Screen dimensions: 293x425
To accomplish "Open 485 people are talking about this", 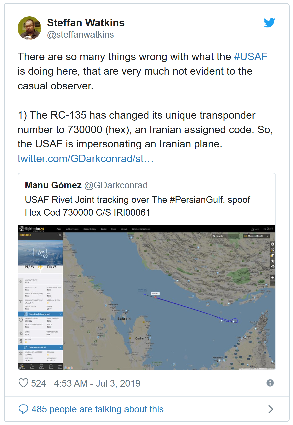I will (x=97, y=409).
